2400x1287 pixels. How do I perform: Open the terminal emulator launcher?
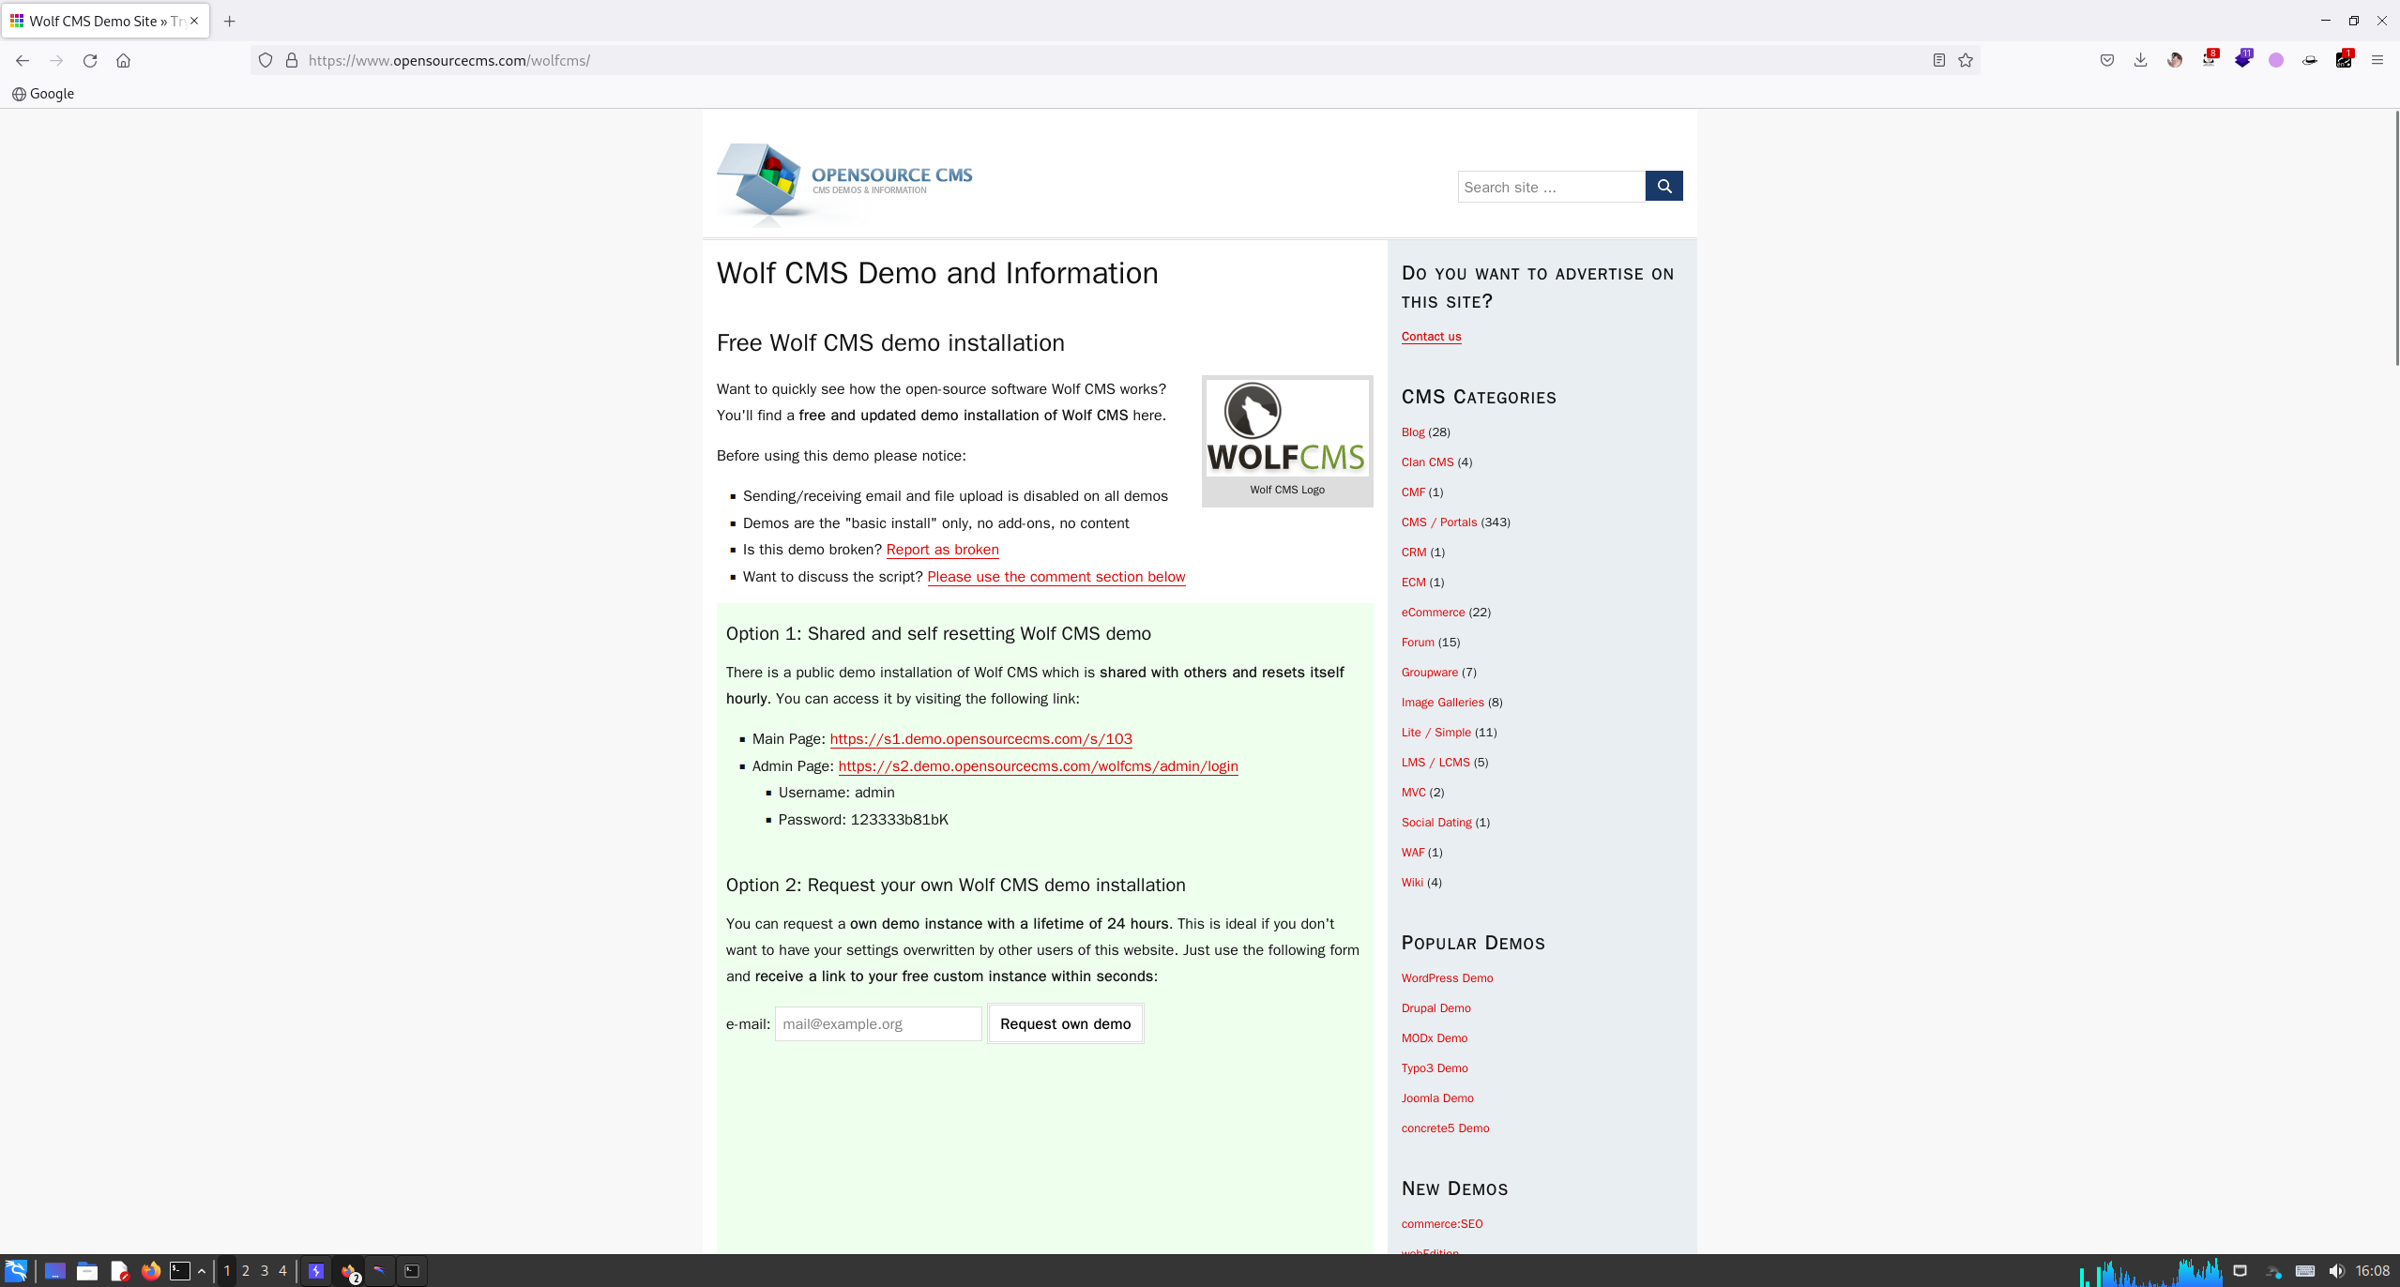pos(180,1271)
